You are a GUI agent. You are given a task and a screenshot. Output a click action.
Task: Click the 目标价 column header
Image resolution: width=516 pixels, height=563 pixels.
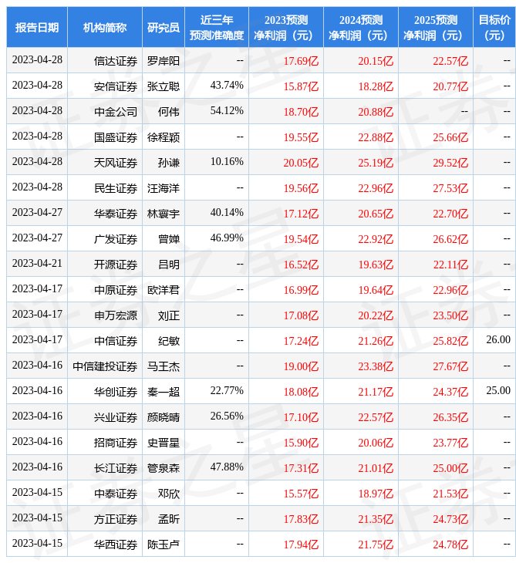(494, 27)
